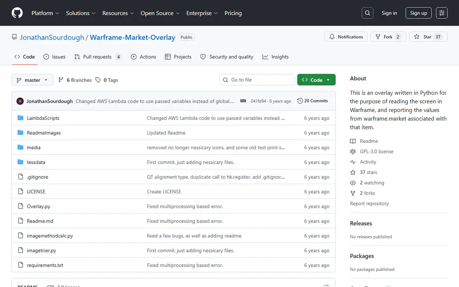Click the fork icon in Fork button

click(x=378, y=37)
